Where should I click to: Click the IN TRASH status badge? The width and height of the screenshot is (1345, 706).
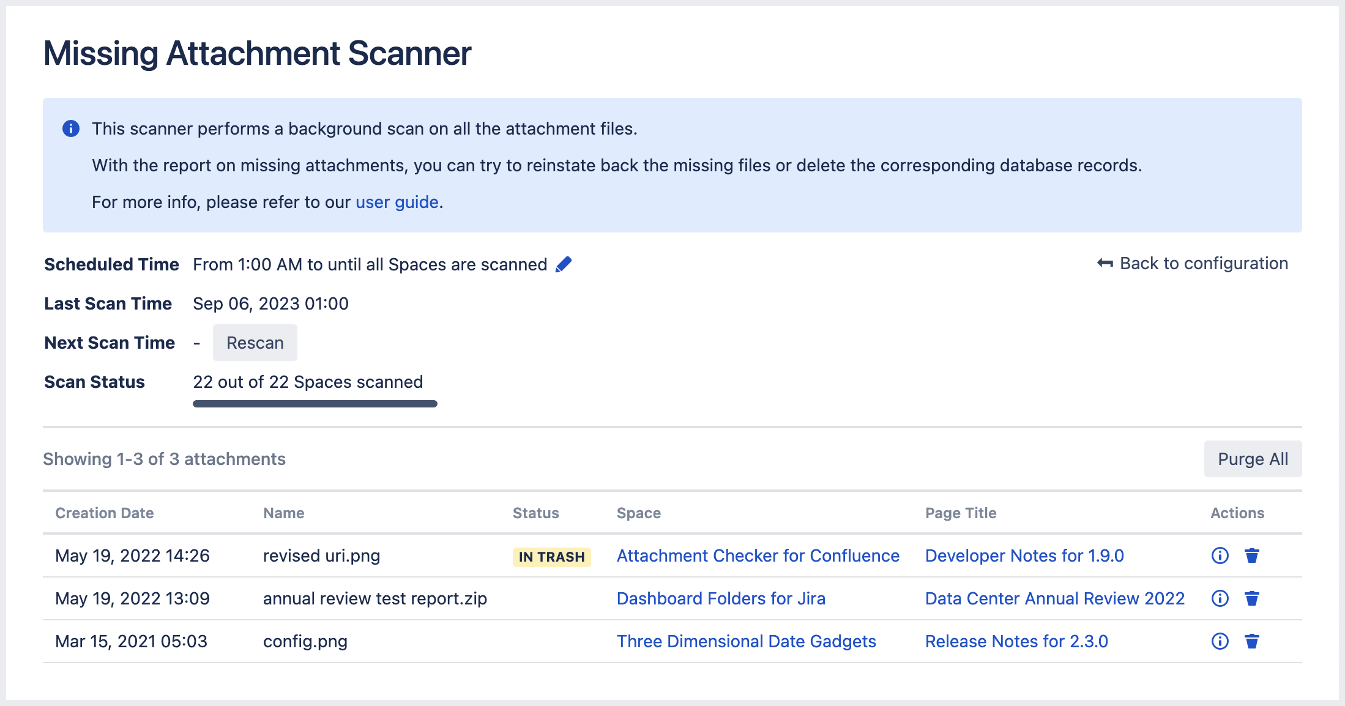click(551, 556)
